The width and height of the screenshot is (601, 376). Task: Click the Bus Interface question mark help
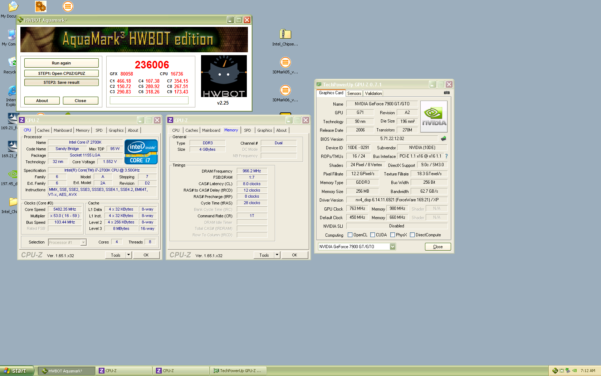tap(446, 156)
